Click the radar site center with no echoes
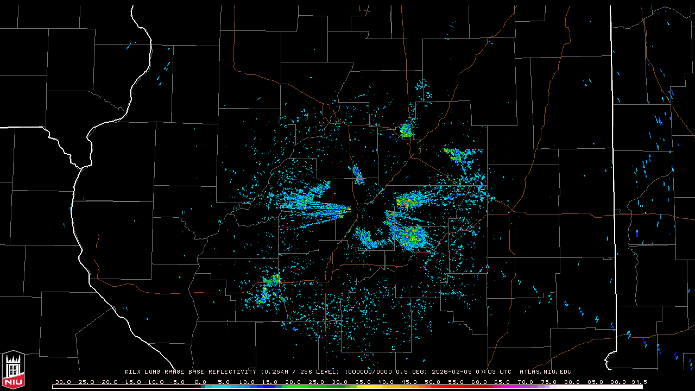The width and height of the screenshot is (695, 391). 369,216
